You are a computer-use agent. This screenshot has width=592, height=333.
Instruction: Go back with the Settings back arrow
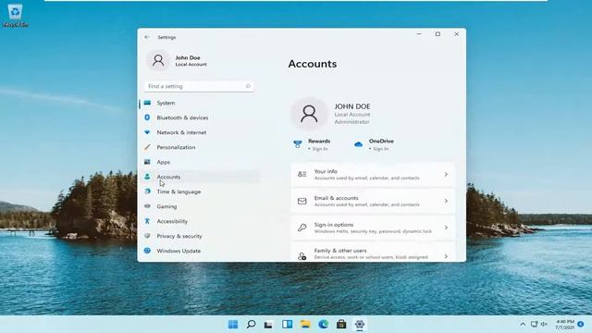tap(147, 37)
